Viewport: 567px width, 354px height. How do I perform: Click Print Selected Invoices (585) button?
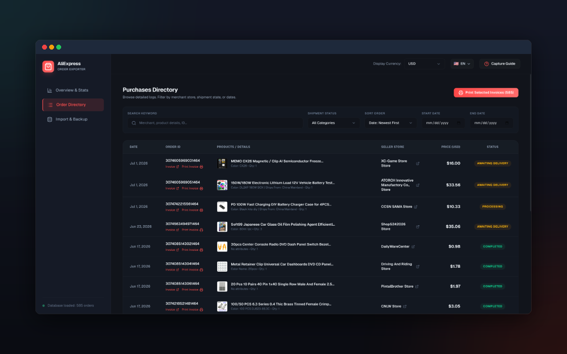click(x=486, y=92)
